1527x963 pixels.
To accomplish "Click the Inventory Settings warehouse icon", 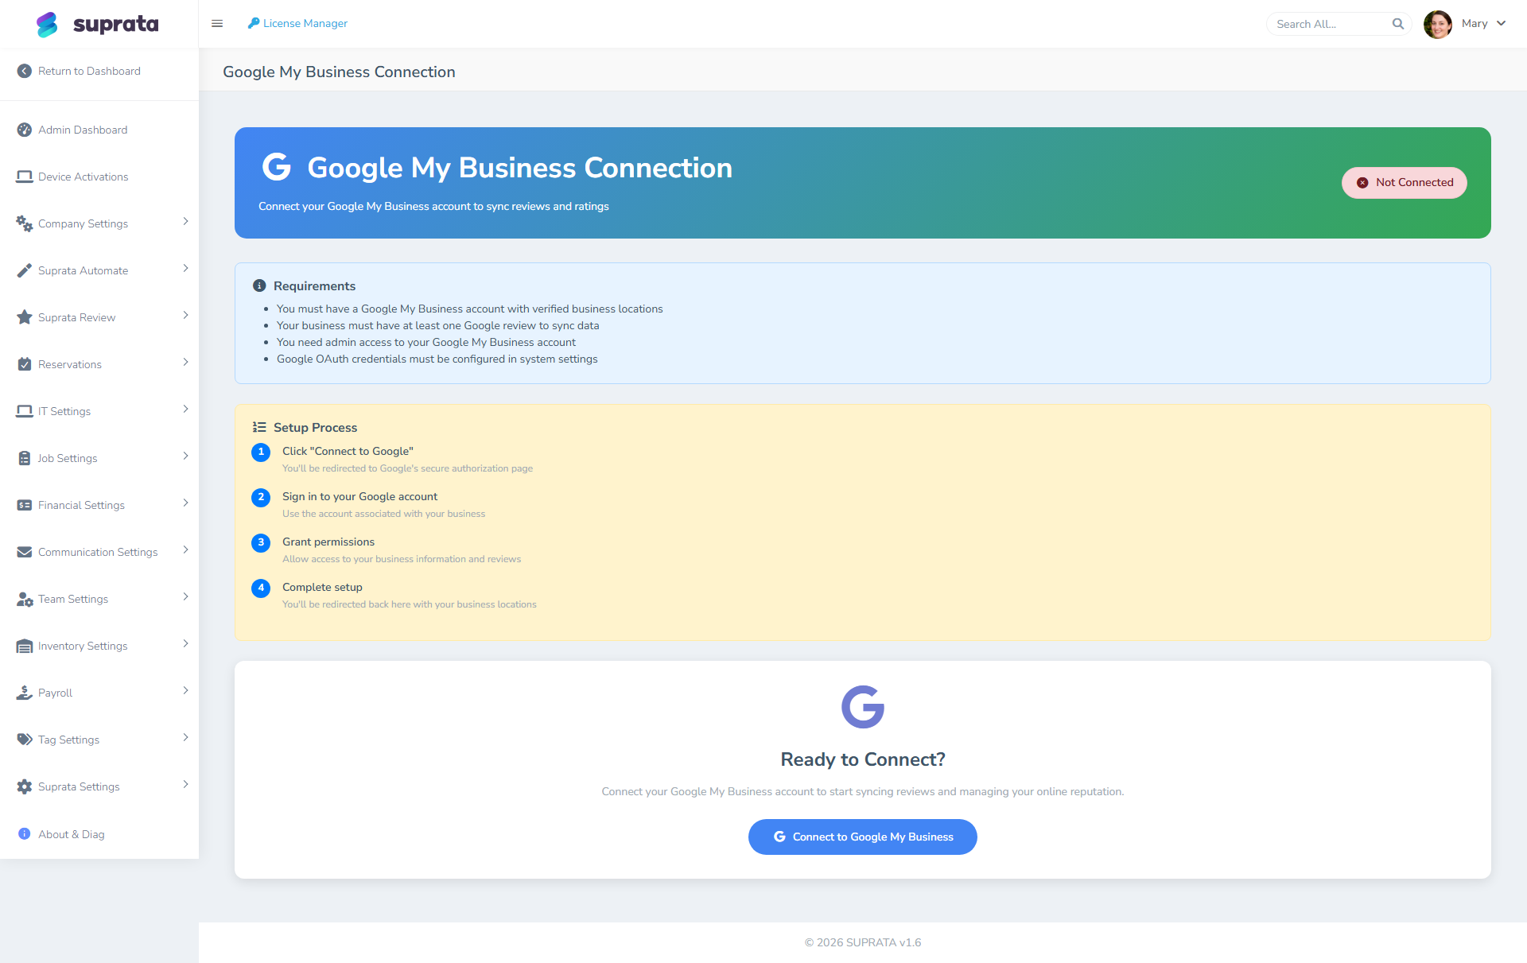I will click(25, 646).
